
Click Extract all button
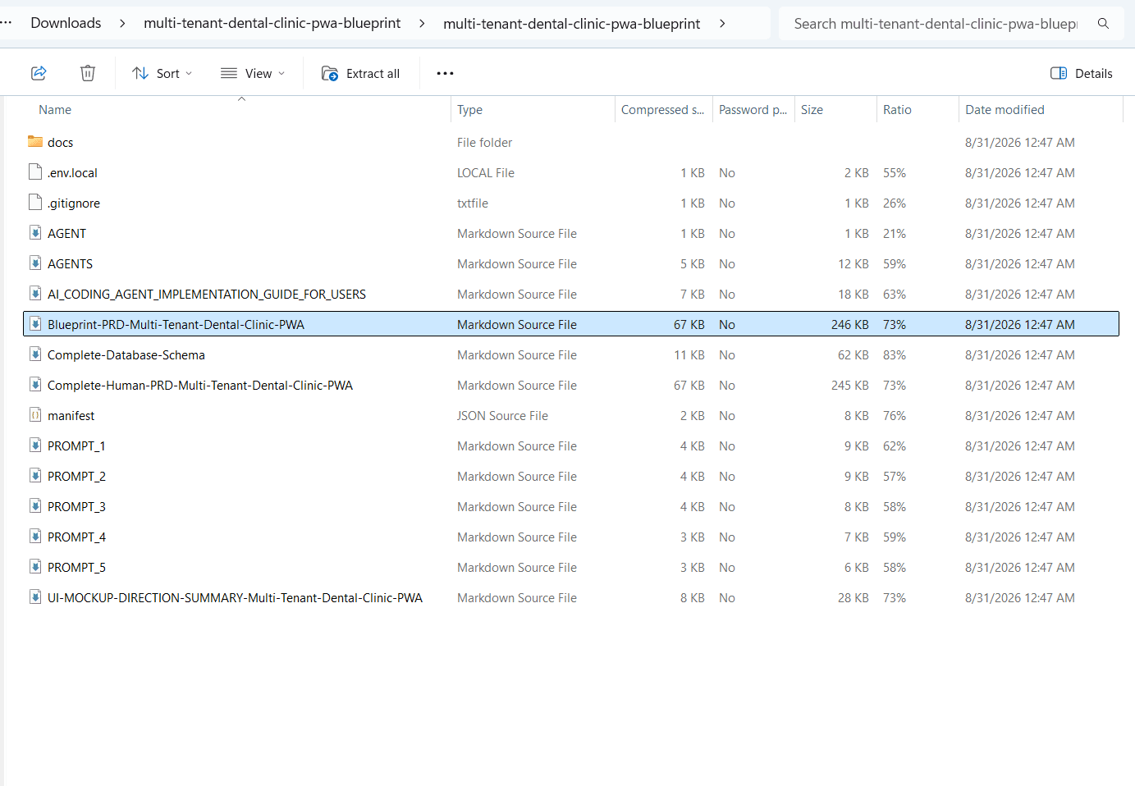click(x=361, y=73)
